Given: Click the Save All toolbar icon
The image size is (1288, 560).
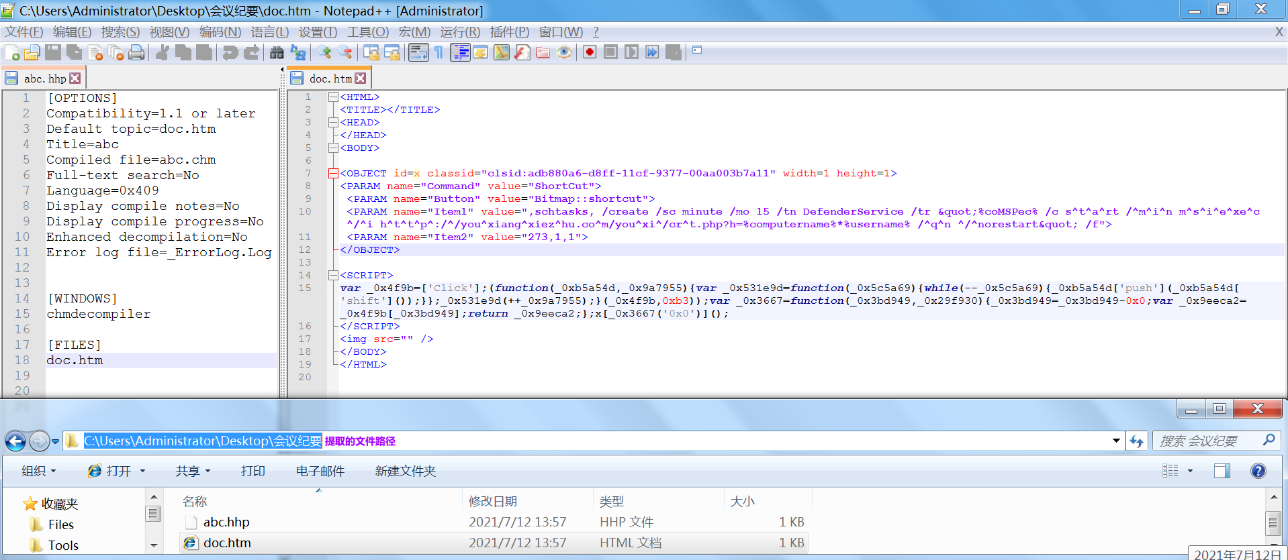Looking at the screenshot, I should [74, 52].
